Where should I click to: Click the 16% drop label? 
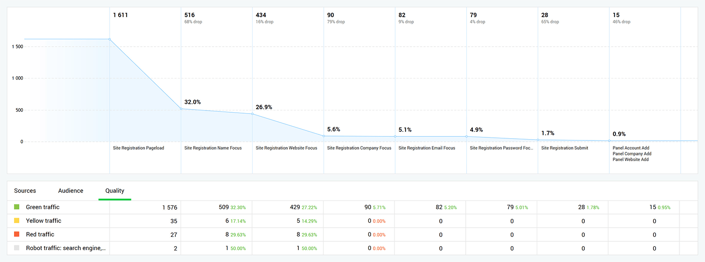pyautogui.click(x=264, y=22)
